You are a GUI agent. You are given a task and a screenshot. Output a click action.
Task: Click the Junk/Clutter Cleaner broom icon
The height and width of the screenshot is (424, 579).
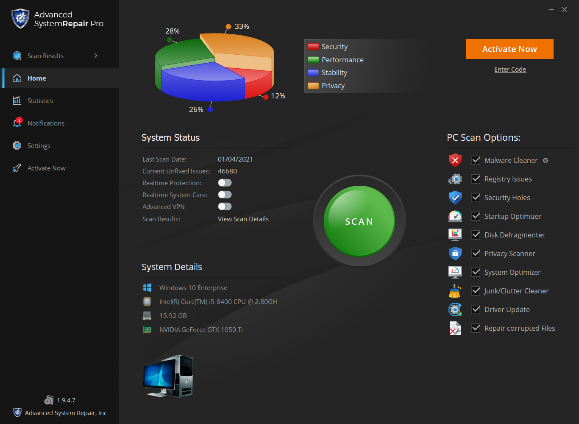455,290
